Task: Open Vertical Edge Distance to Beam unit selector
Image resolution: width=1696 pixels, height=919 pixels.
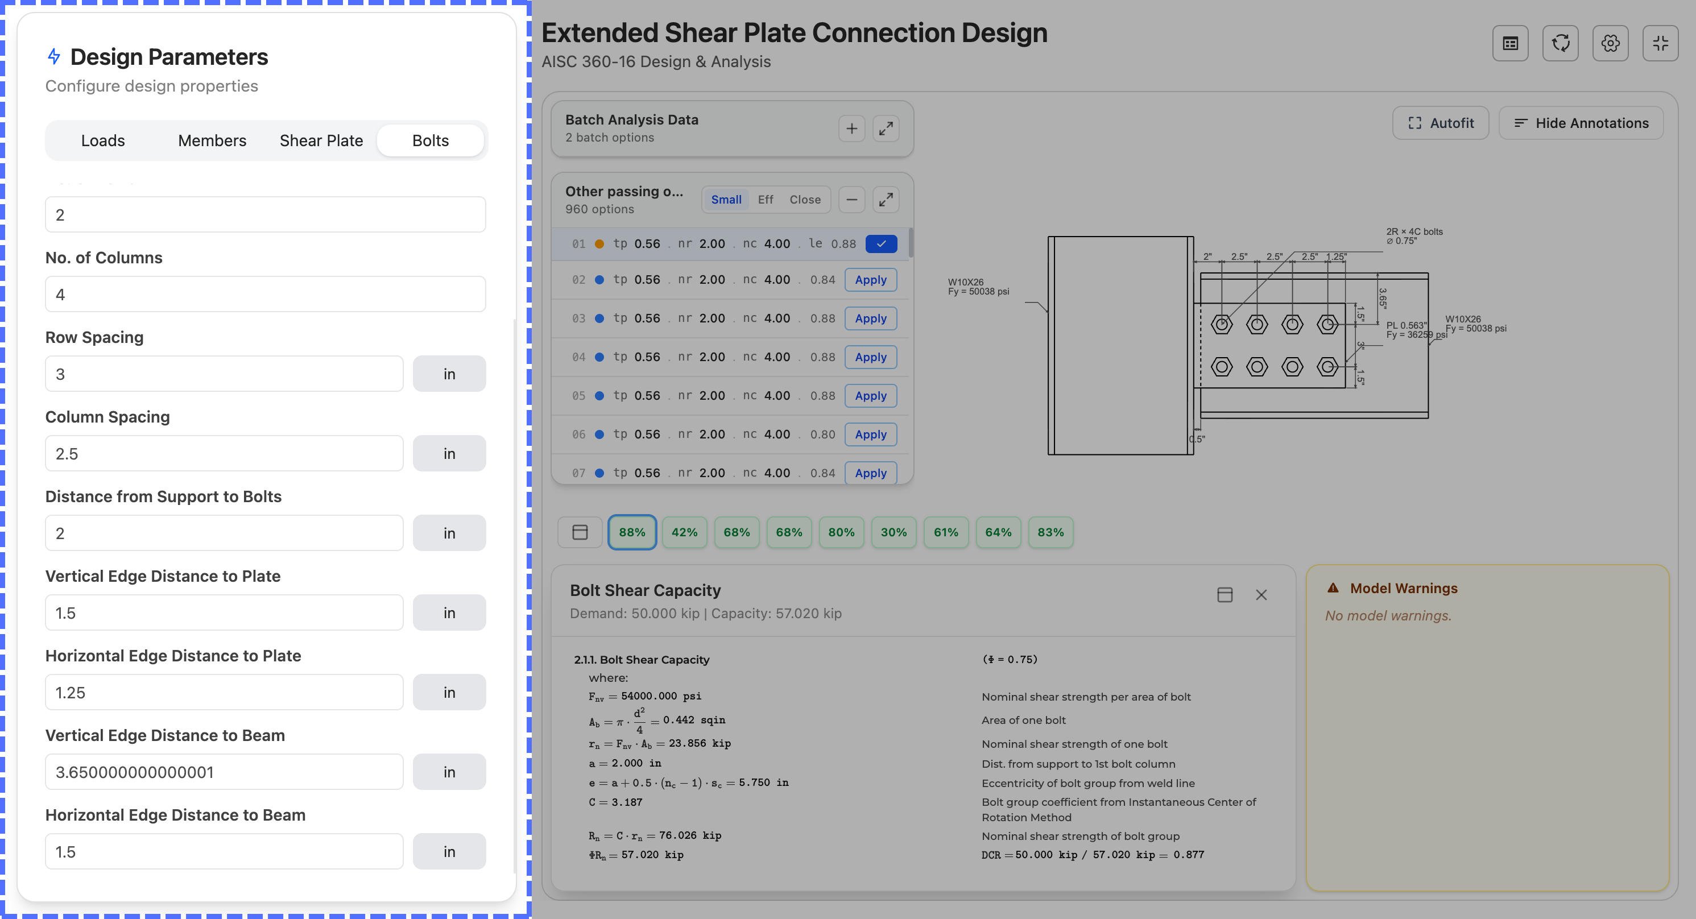Action: pyautogui.click(x=449, y=772)
